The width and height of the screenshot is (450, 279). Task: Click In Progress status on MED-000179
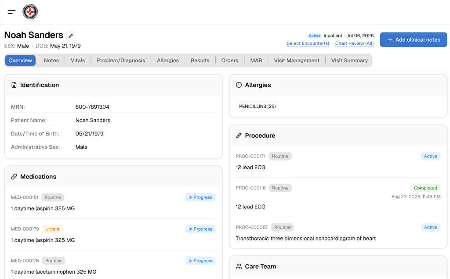(x=200, y=229)
